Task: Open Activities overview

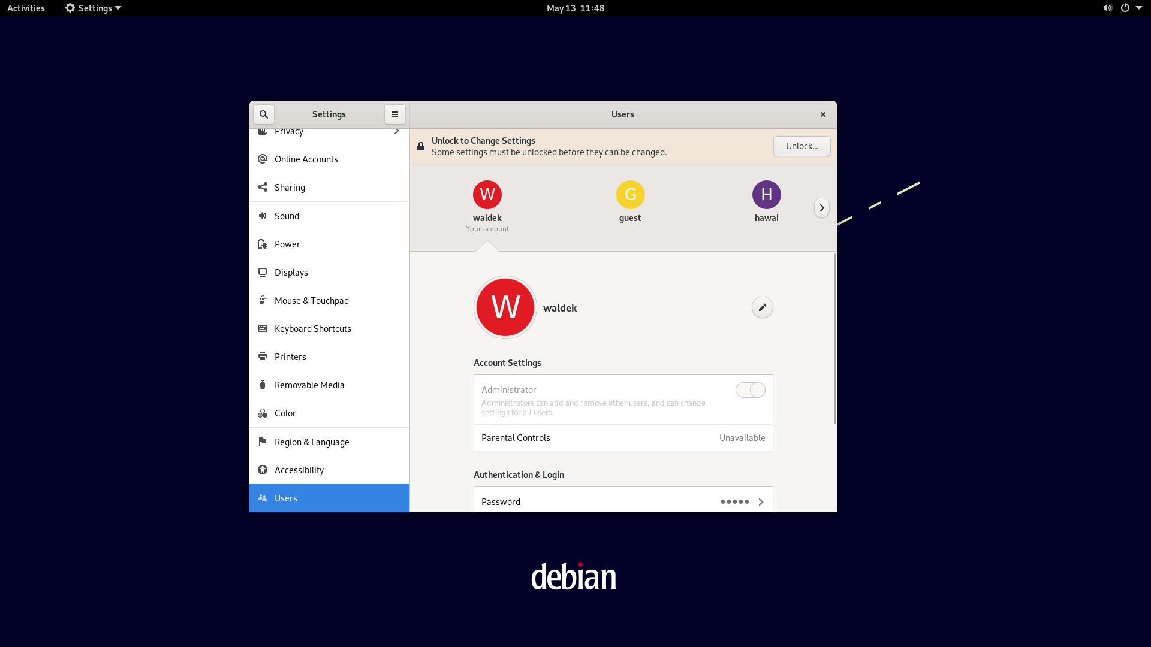Action: [x=26, y=8]
